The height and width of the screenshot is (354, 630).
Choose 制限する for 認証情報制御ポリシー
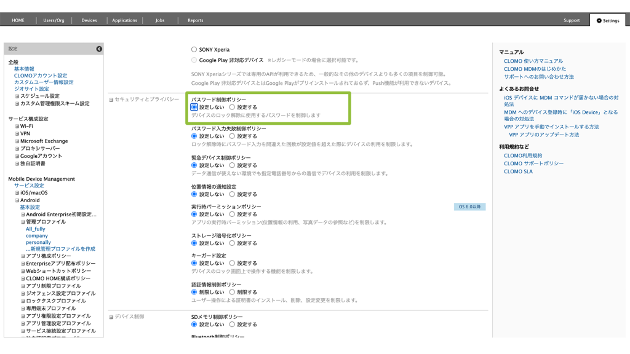click(x=232, y=293)
